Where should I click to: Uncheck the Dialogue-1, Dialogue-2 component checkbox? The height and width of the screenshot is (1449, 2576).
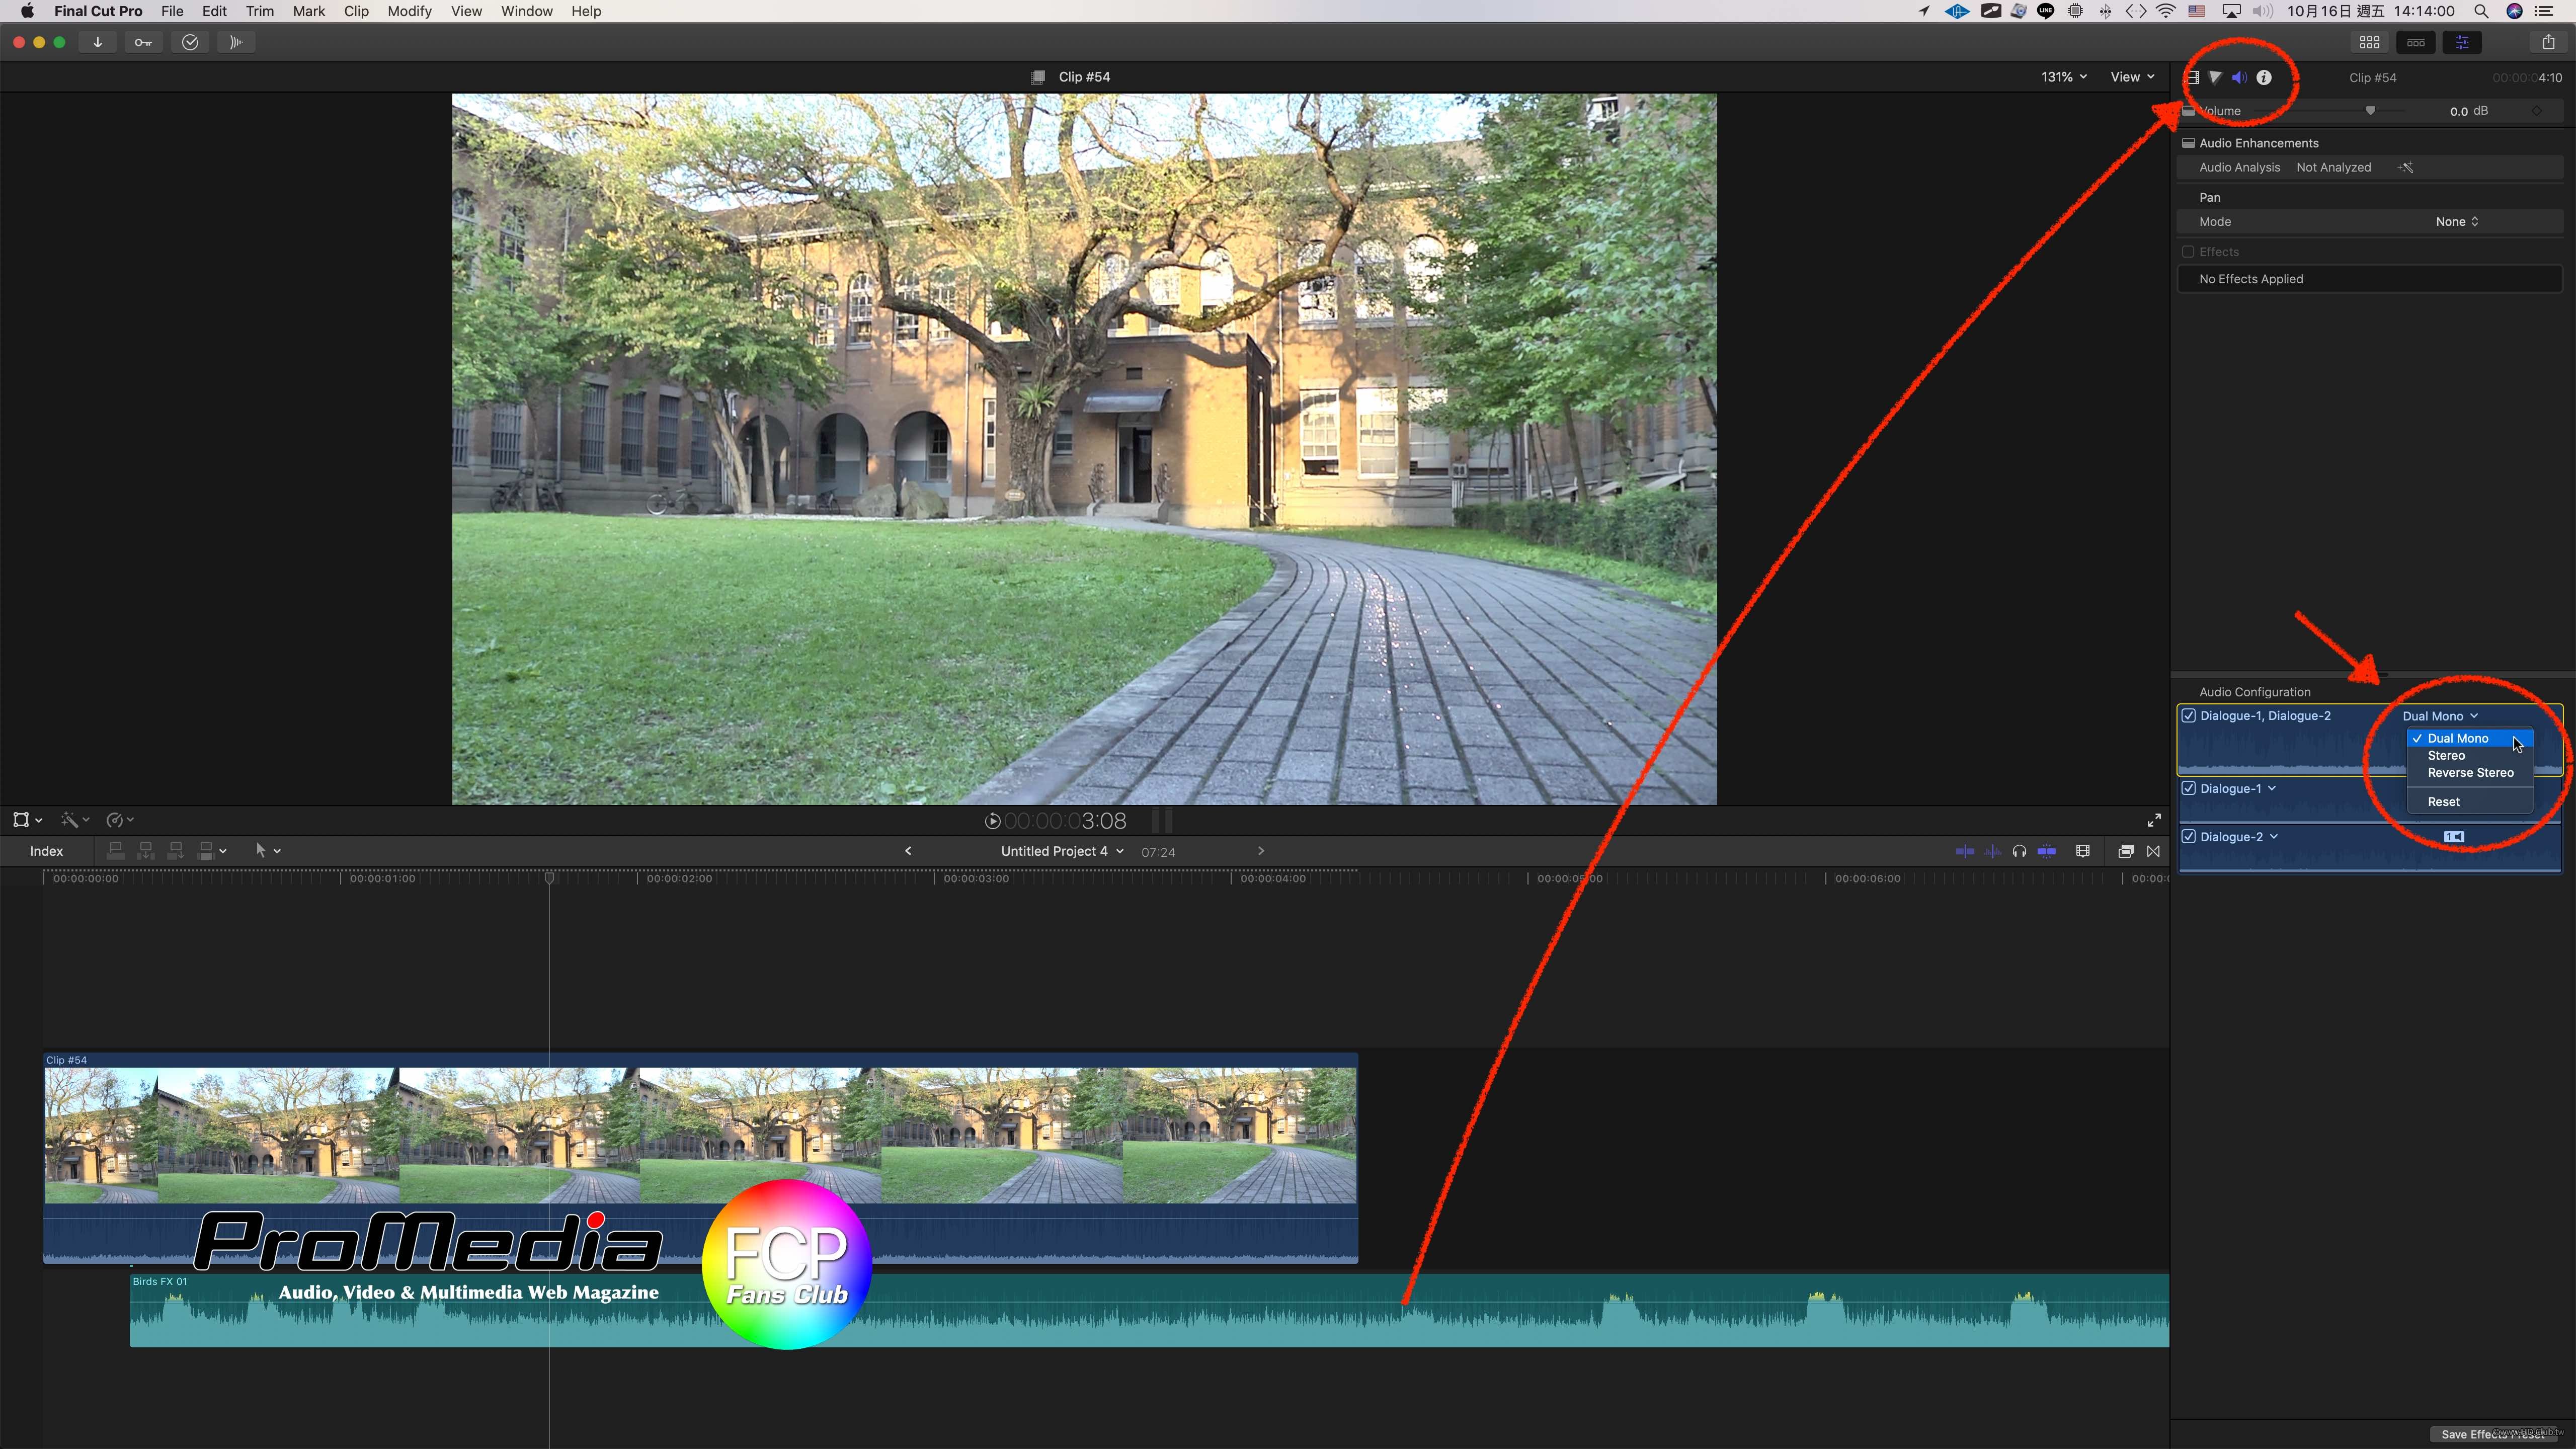point(2189,716)
